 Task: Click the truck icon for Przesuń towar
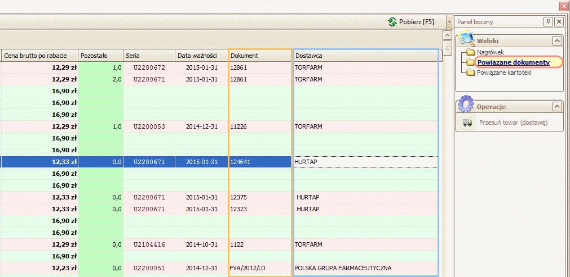pos(467,122)
